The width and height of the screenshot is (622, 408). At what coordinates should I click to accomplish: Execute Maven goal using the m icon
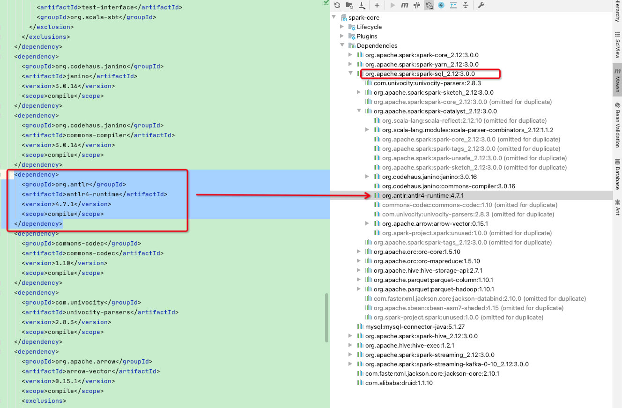tap(405, 5)
